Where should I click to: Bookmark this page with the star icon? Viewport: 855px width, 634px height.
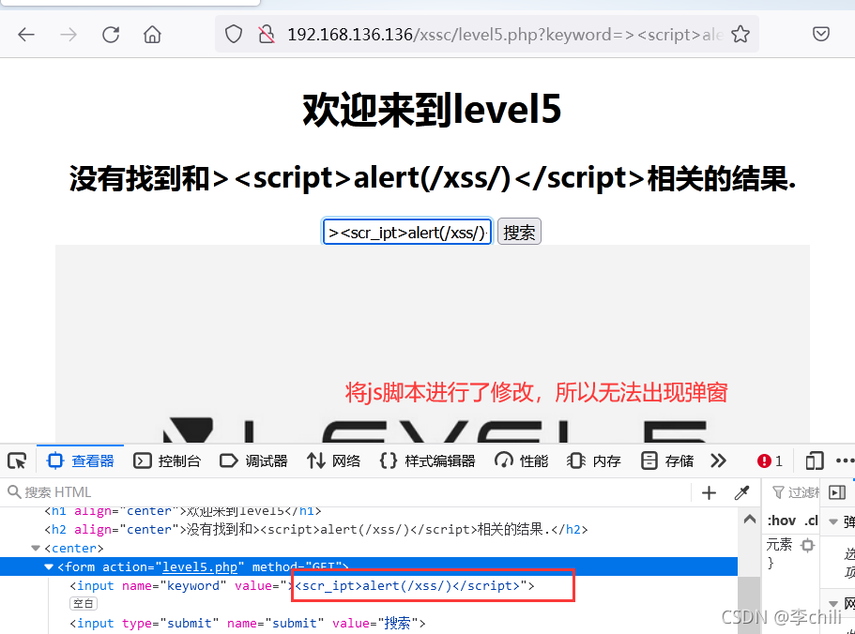pyautogui.click(x=740, y=35)
